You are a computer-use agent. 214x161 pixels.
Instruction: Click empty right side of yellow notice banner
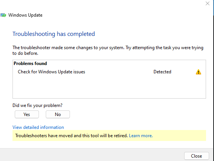click(x=179, y=136)
